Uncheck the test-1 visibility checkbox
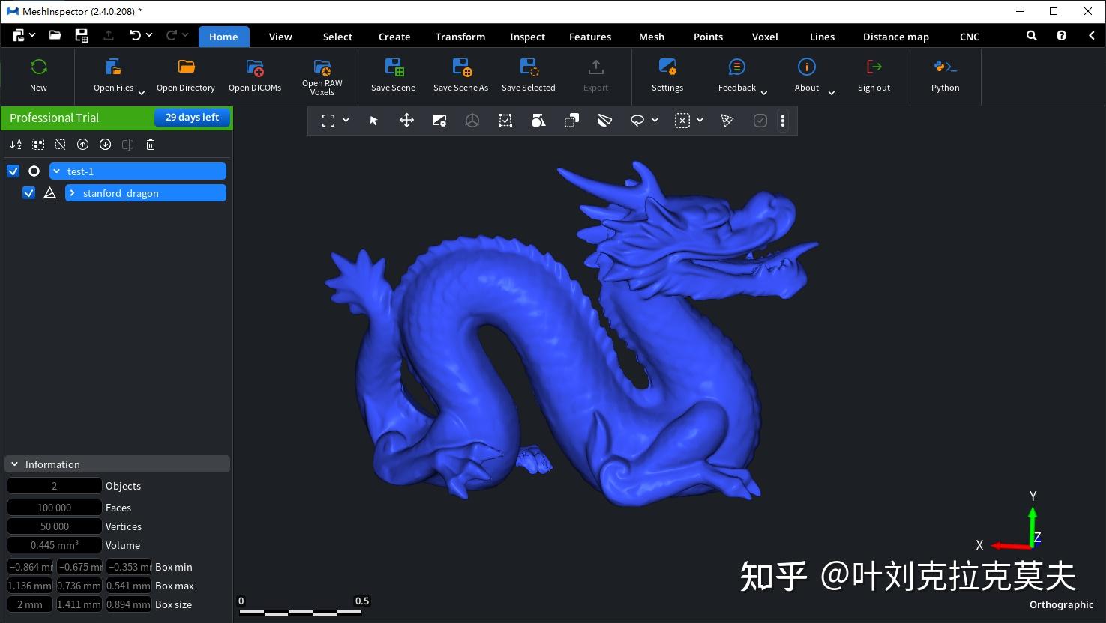This screenshot has height=623, width=1106. 13,171
